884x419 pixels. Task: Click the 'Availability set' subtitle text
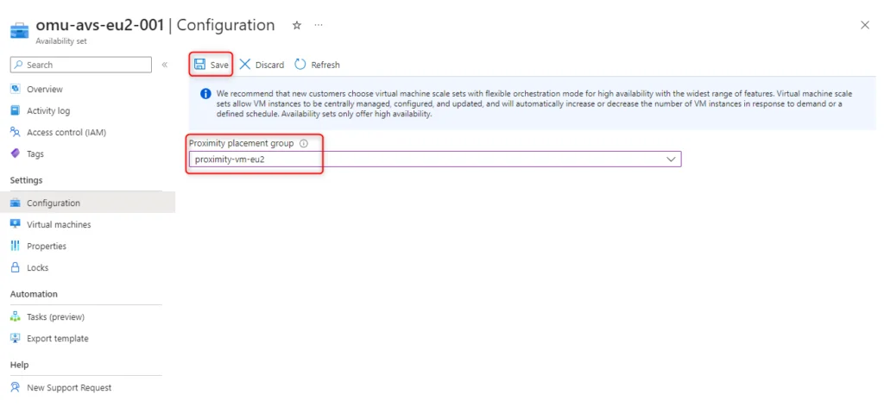pos(61,41)
